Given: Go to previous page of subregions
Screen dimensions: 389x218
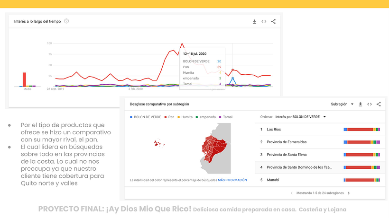Looking at the screenshot, I should click(x=292, y=193).
